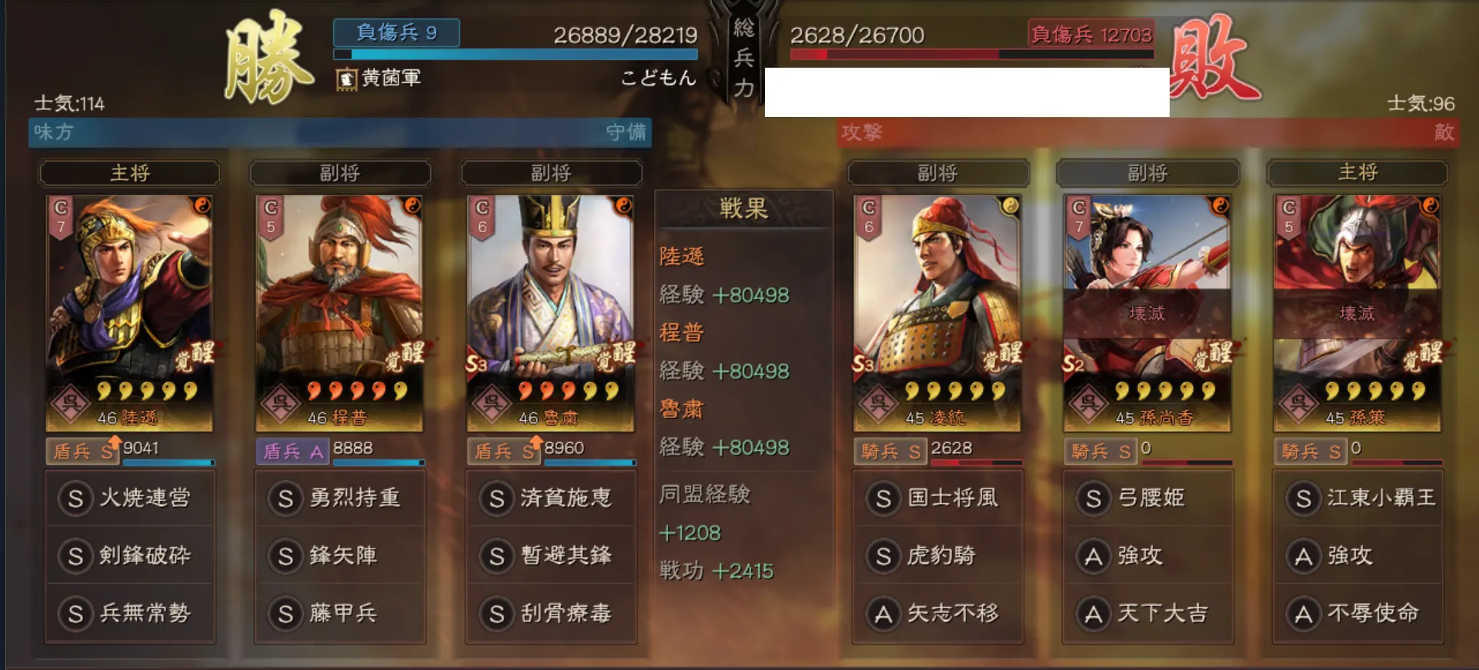Click the allied total troop strength bar
The width and height of the screenshot is (1479, 670).
pyautogui.click(x=516, y=55)
